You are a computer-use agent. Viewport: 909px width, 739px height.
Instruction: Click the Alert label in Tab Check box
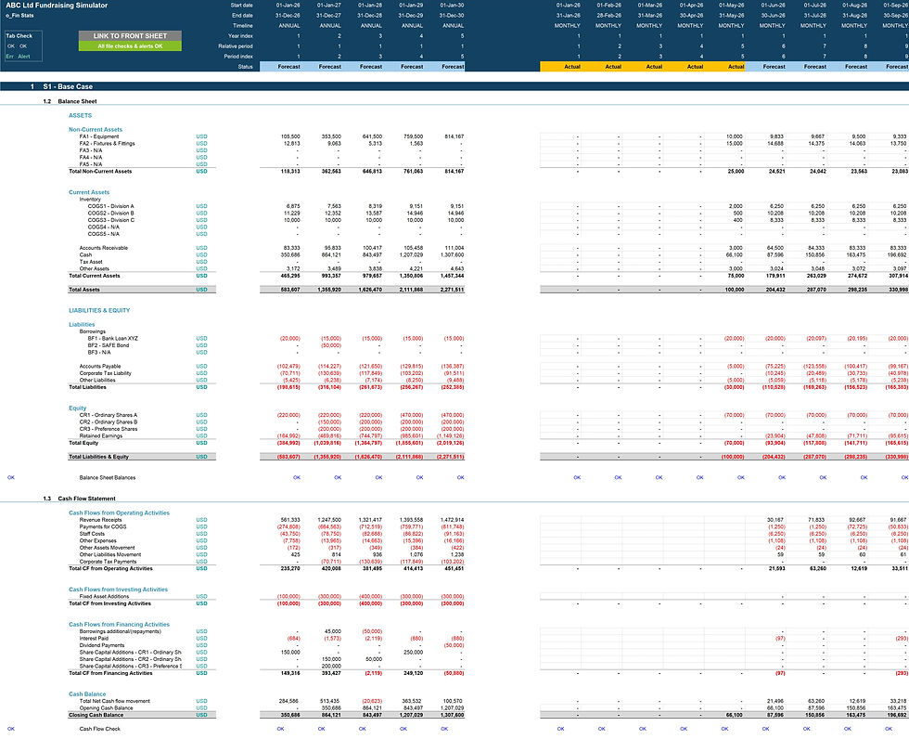[x=24, y=57]
